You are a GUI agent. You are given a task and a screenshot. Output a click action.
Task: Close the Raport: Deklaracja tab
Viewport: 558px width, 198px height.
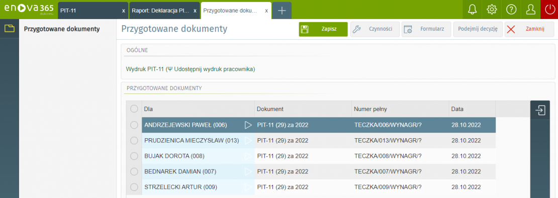click(195, 11)
